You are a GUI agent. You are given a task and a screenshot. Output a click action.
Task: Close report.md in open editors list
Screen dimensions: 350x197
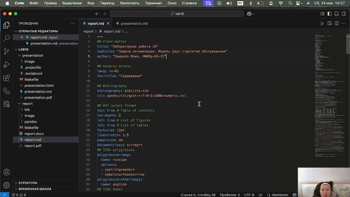pyautogui.click(x=22, y=37)
